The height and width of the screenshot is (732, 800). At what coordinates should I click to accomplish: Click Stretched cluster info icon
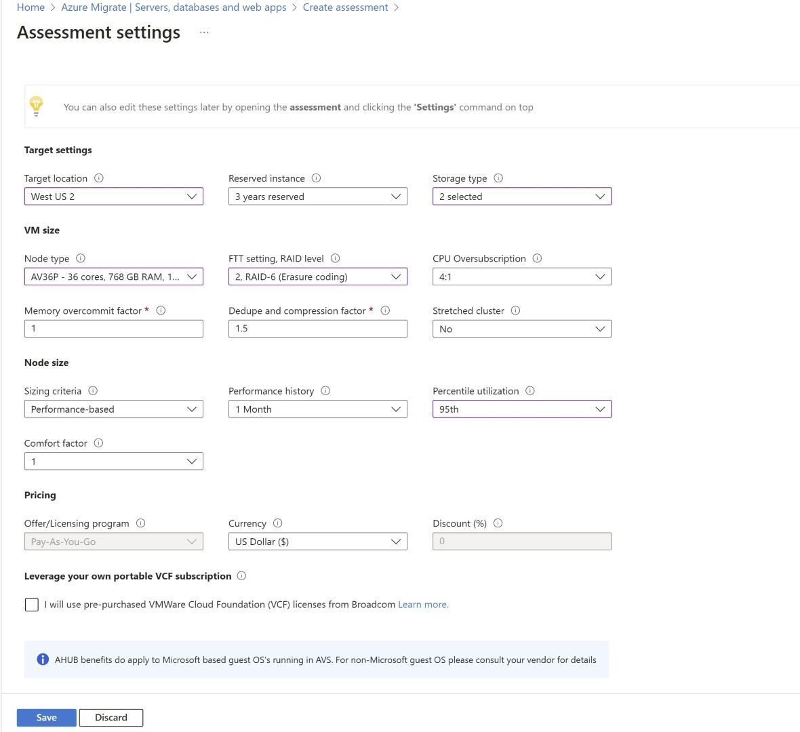point(515,310)
